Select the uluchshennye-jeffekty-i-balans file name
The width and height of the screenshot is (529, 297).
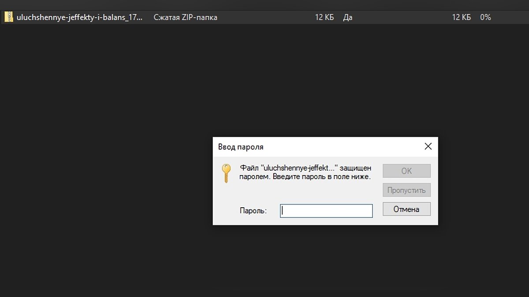point(79,18)
